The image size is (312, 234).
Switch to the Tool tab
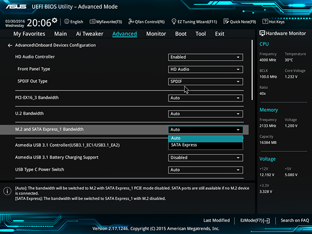point(201,34)
